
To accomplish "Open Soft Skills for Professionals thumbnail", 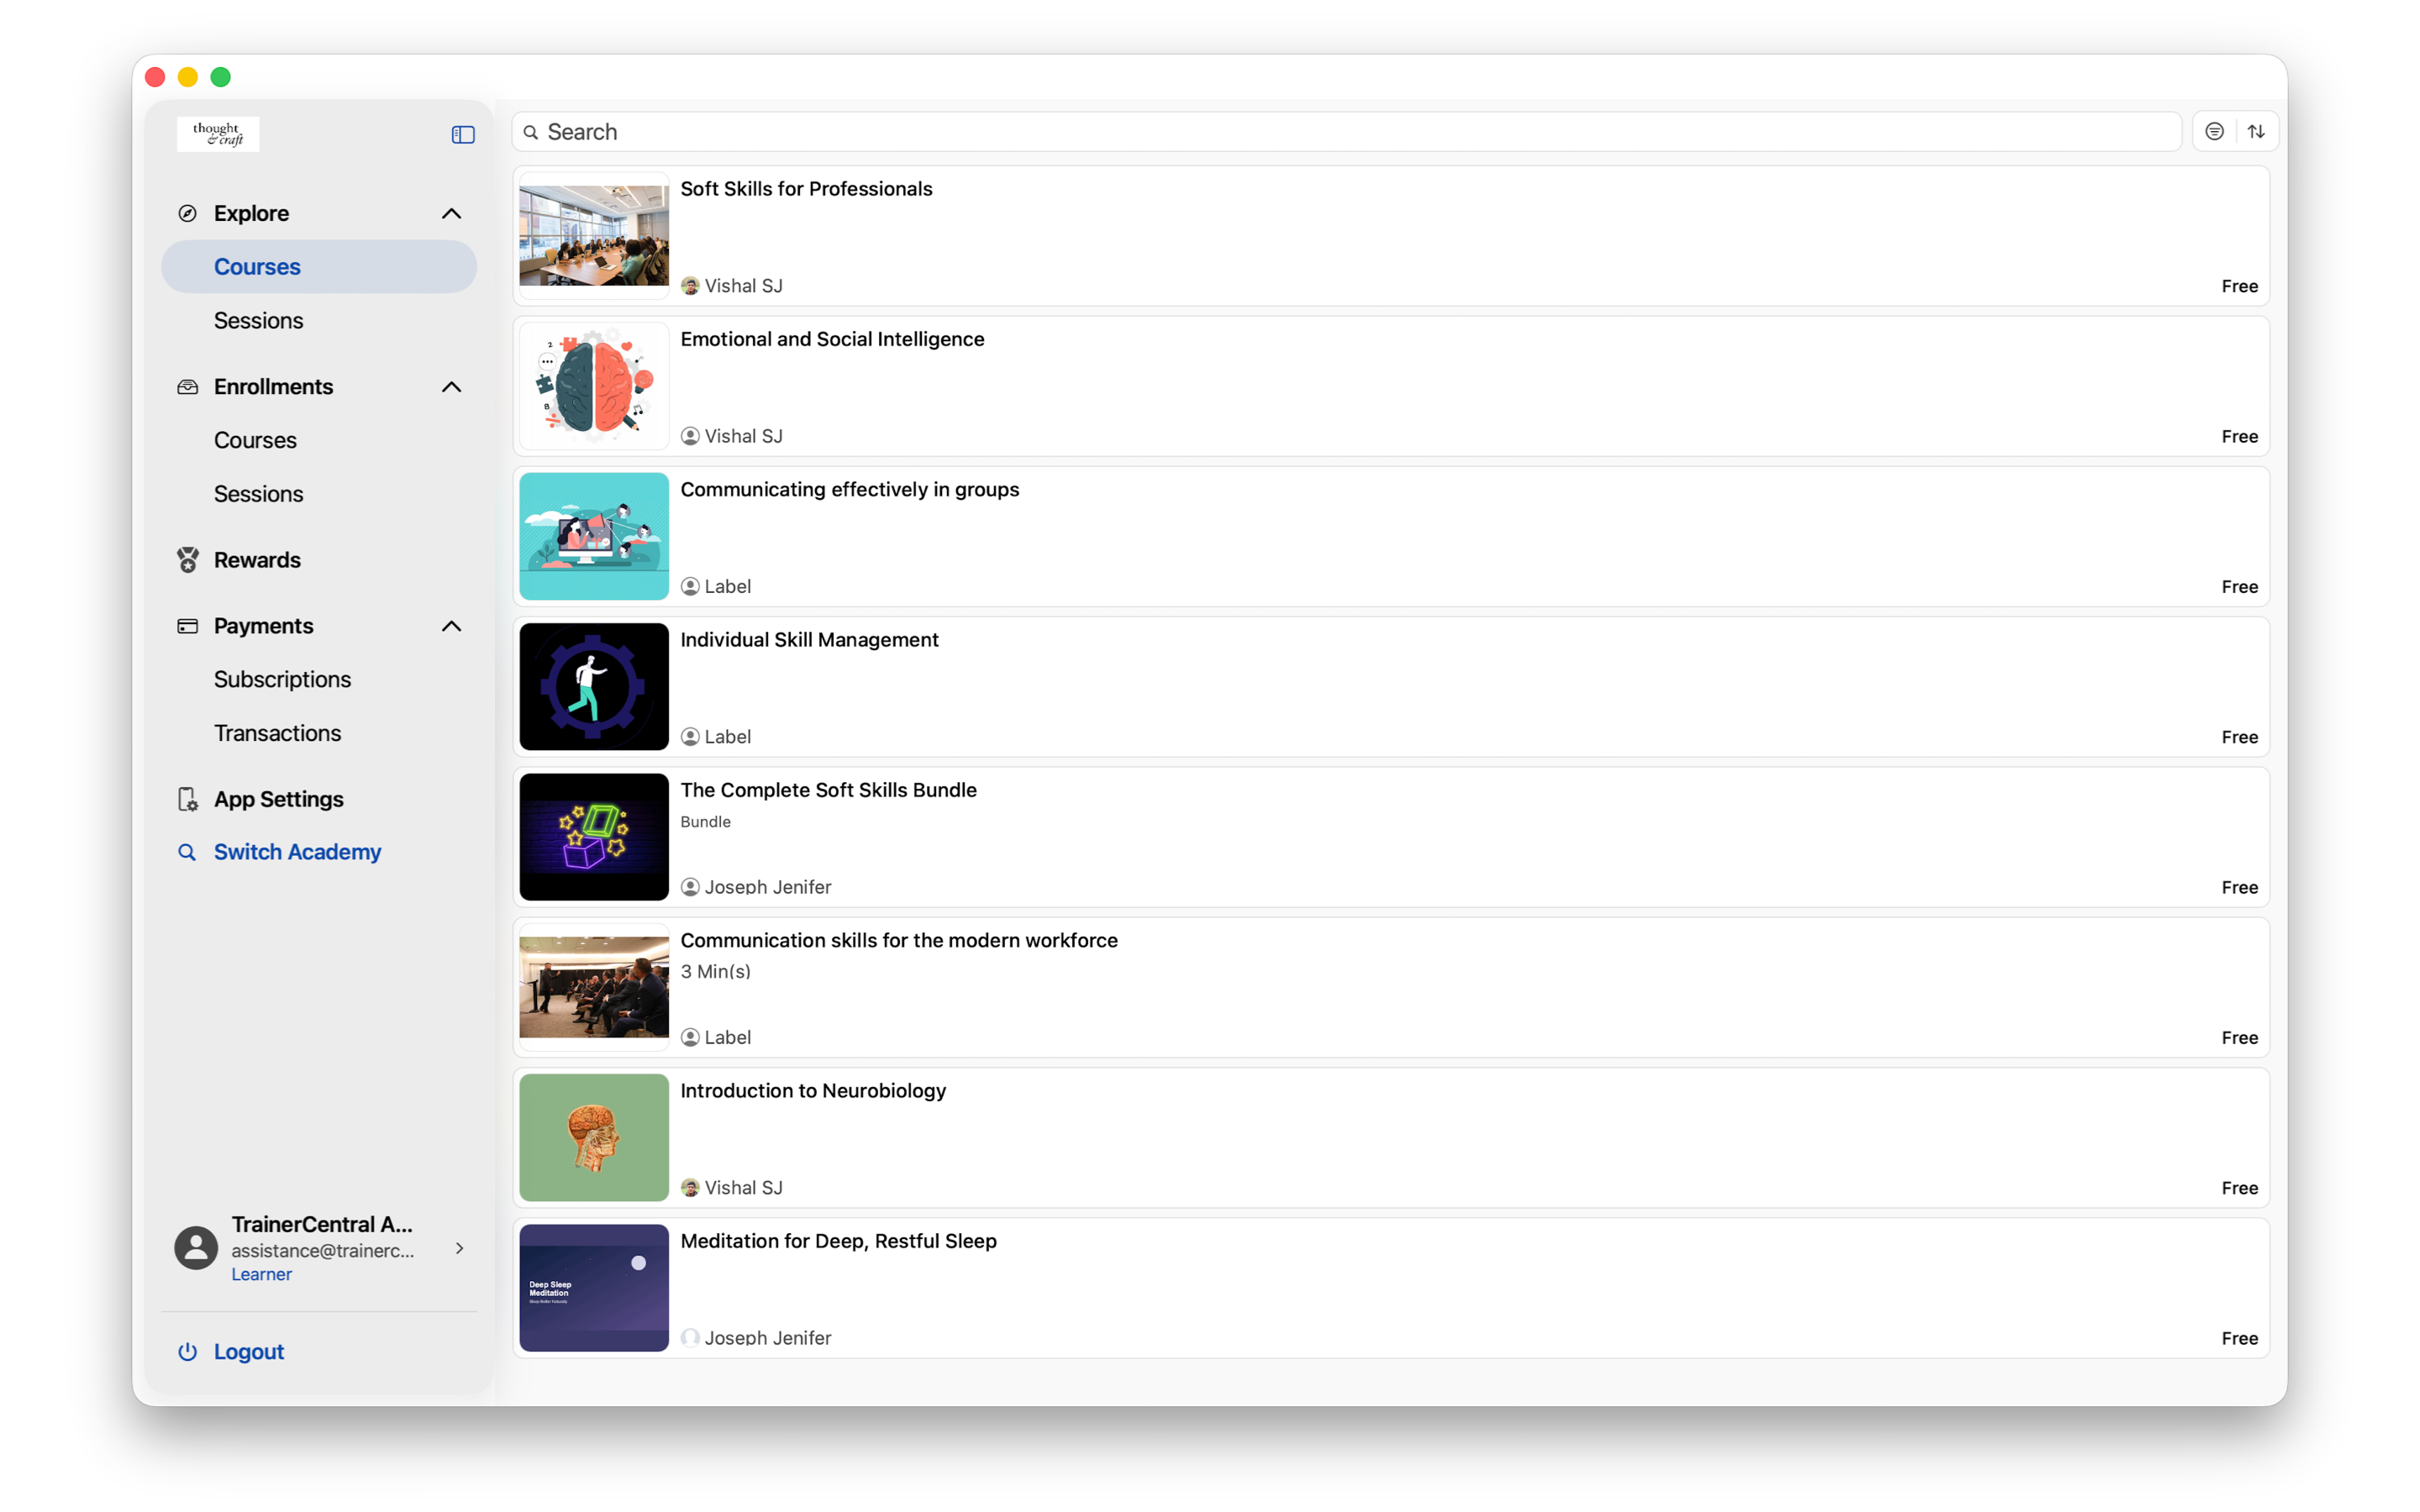I will (x=593, y=236).
